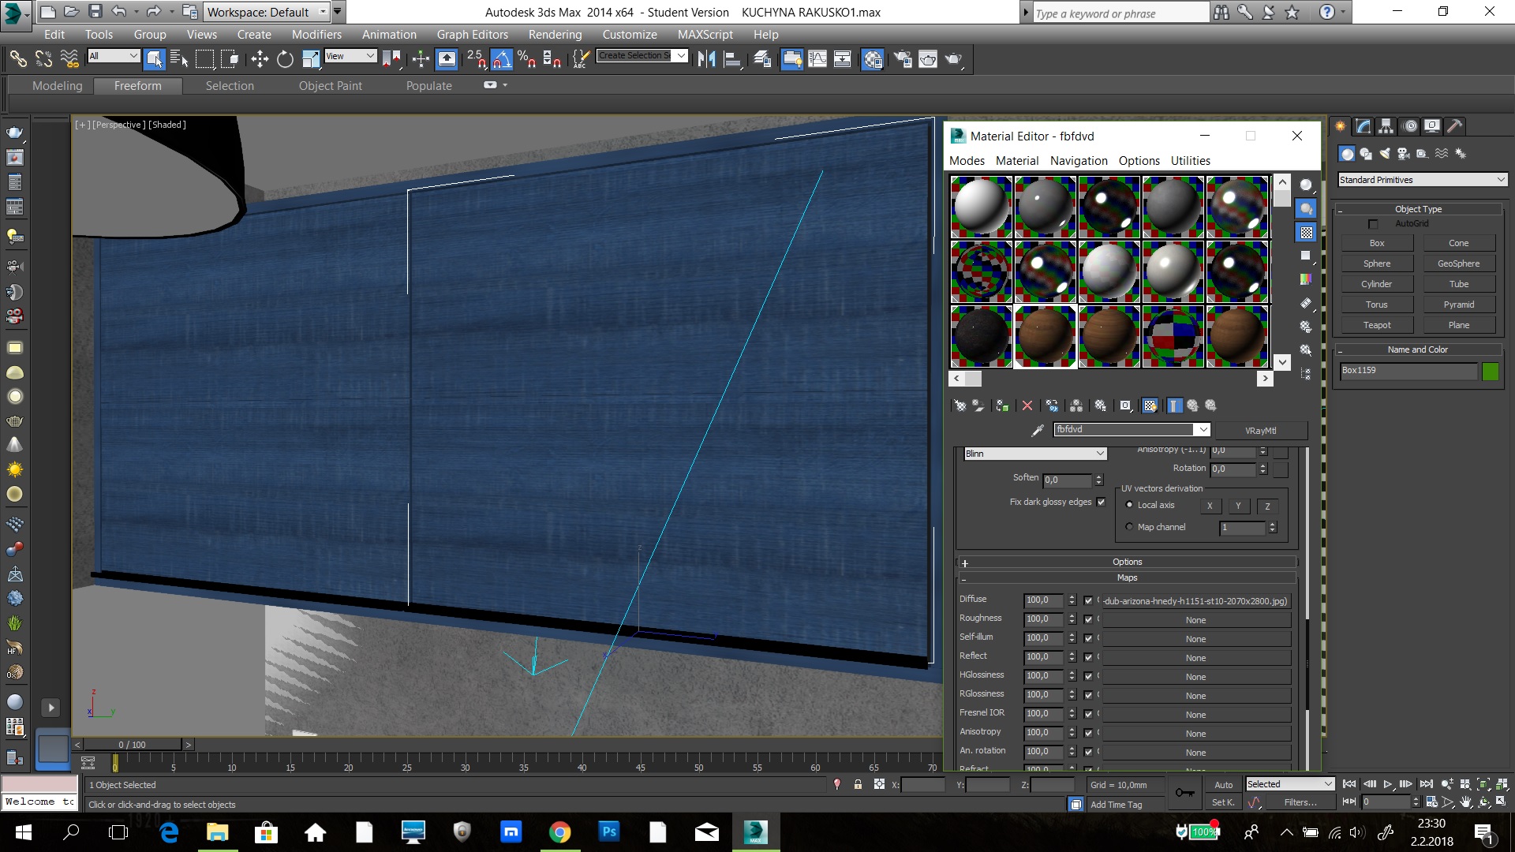1515x852 pixels.
Task: Select the Select and Rotate tool
Action: click(x=285, y=59)
